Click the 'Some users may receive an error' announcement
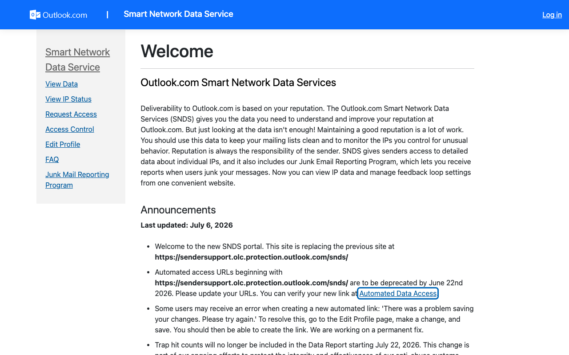This screenshot has width=569, height=355. click(314, 319)
